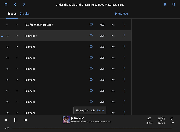Open the hamburger navigation menu
Viewport: 180px width, 132px height.
tap(6, 4)
